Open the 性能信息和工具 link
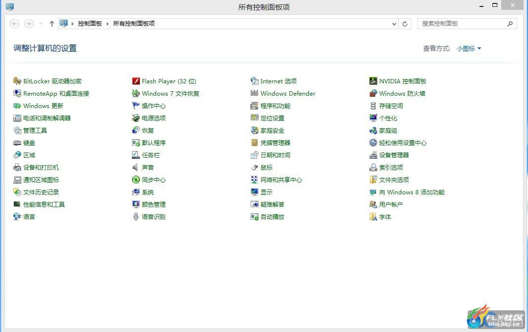Viewport: 528px width, 332px height. [44, 204]
